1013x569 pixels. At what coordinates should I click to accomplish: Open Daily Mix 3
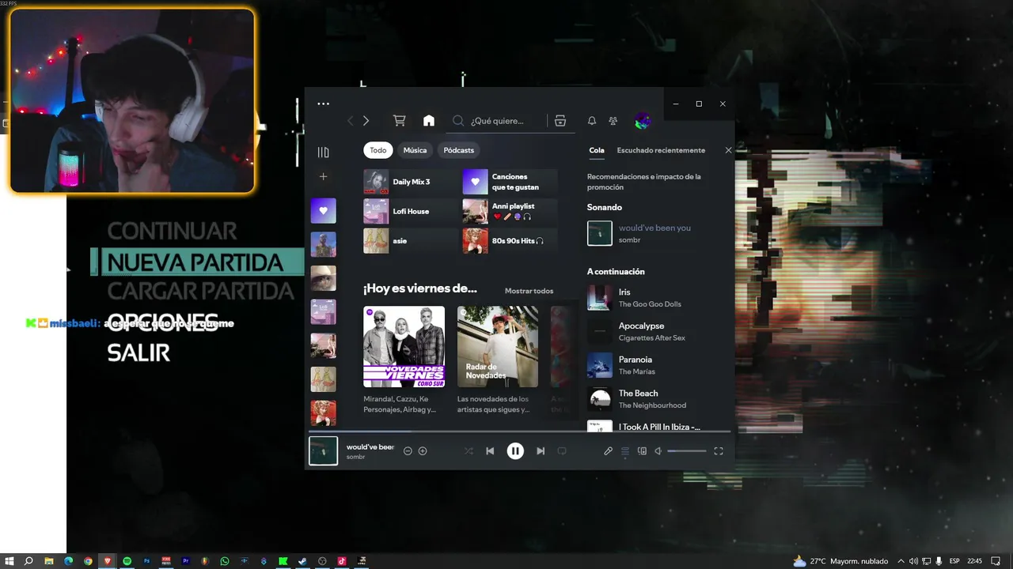pos(410,182)
